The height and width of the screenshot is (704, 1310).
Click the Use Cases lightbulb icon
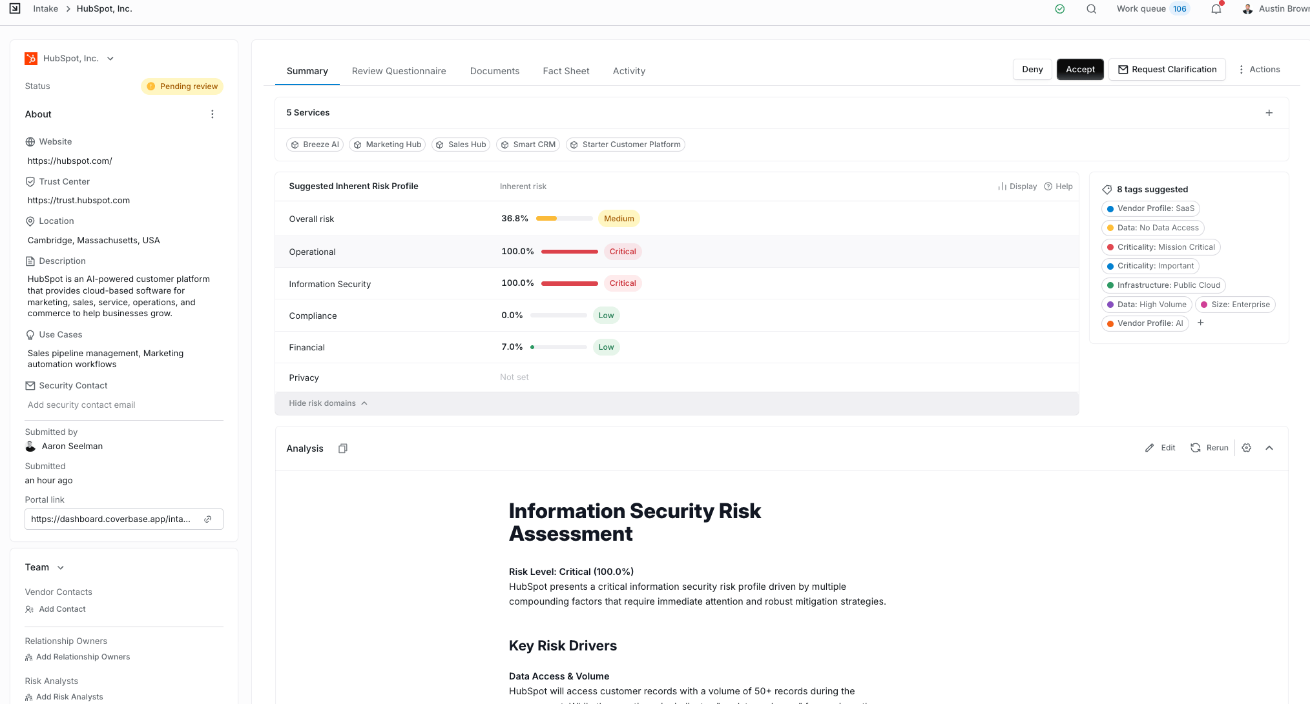click(x=30, y=335)
